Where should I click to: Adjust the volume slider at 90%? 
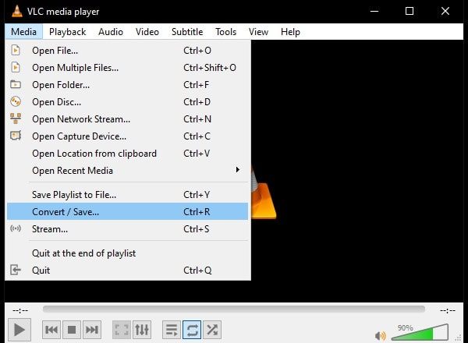[x=420, y=332]
